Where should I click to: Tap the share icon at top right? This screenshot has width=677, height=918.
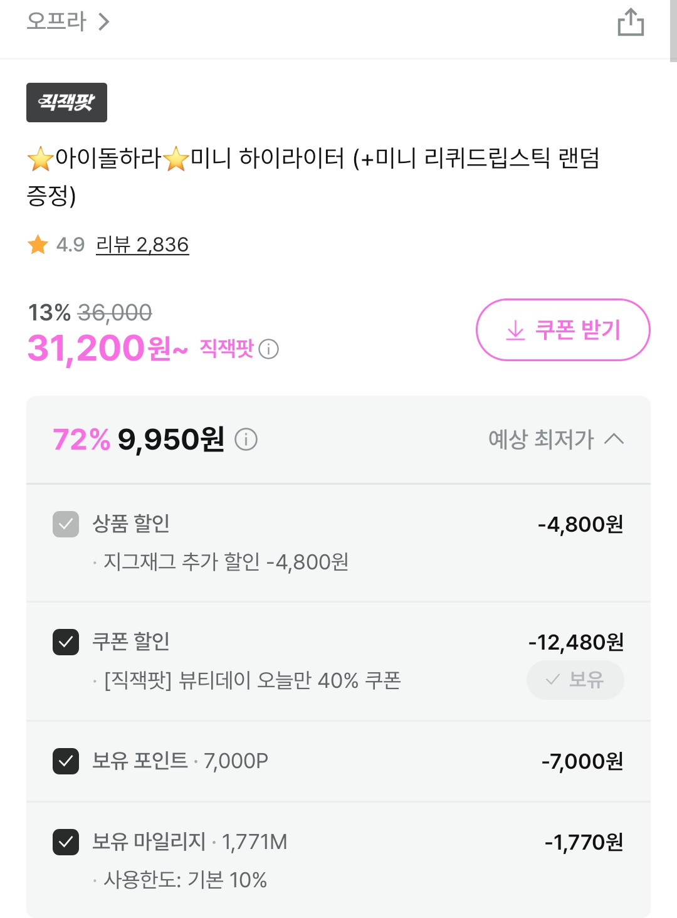[631, 23]
